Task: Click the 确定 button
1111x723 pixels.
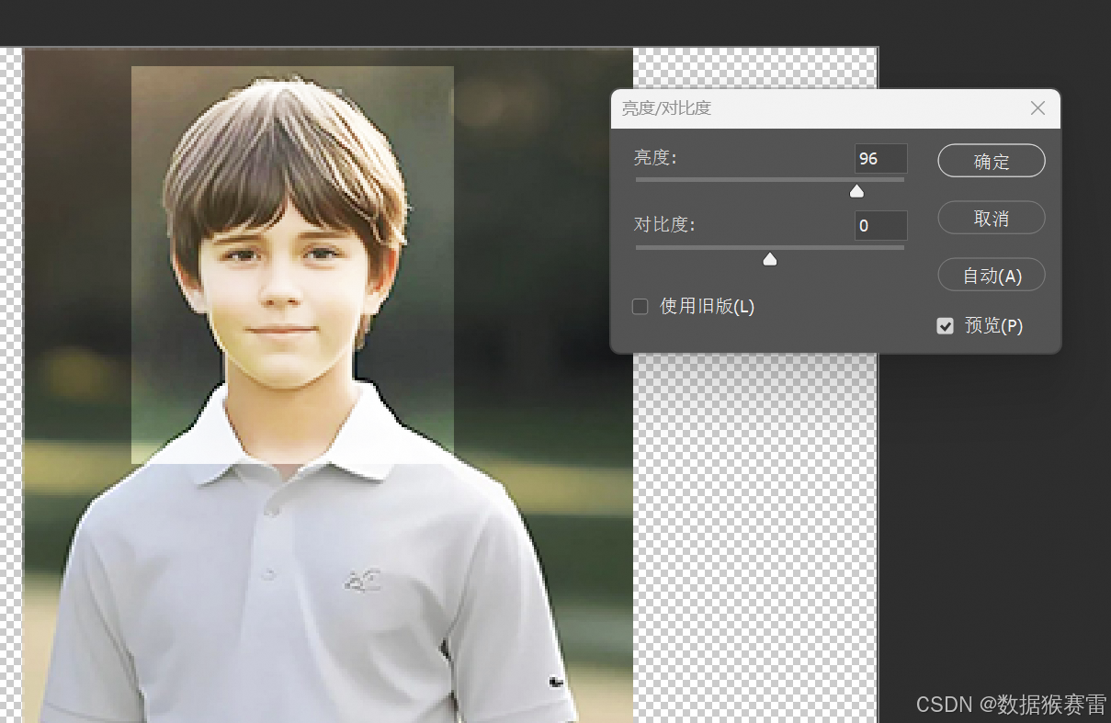Action: pyautogui.click(x=992, y=161)
